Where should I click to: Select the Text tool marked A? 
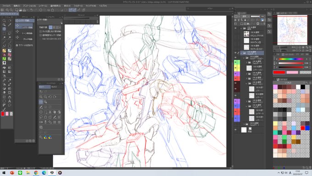coord(9,101)
